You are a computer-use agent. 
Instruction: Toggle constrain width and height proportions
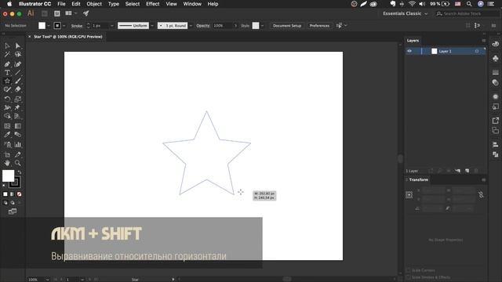[x=481, y=195]
